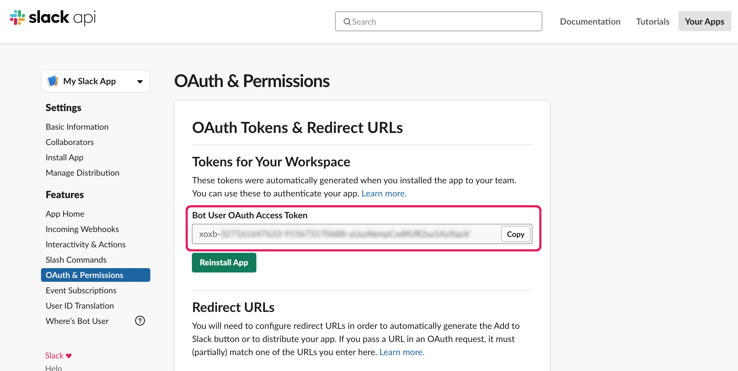Open Slash Commands configuration
This screenshot has width=738, height=371.
(76, 259)
